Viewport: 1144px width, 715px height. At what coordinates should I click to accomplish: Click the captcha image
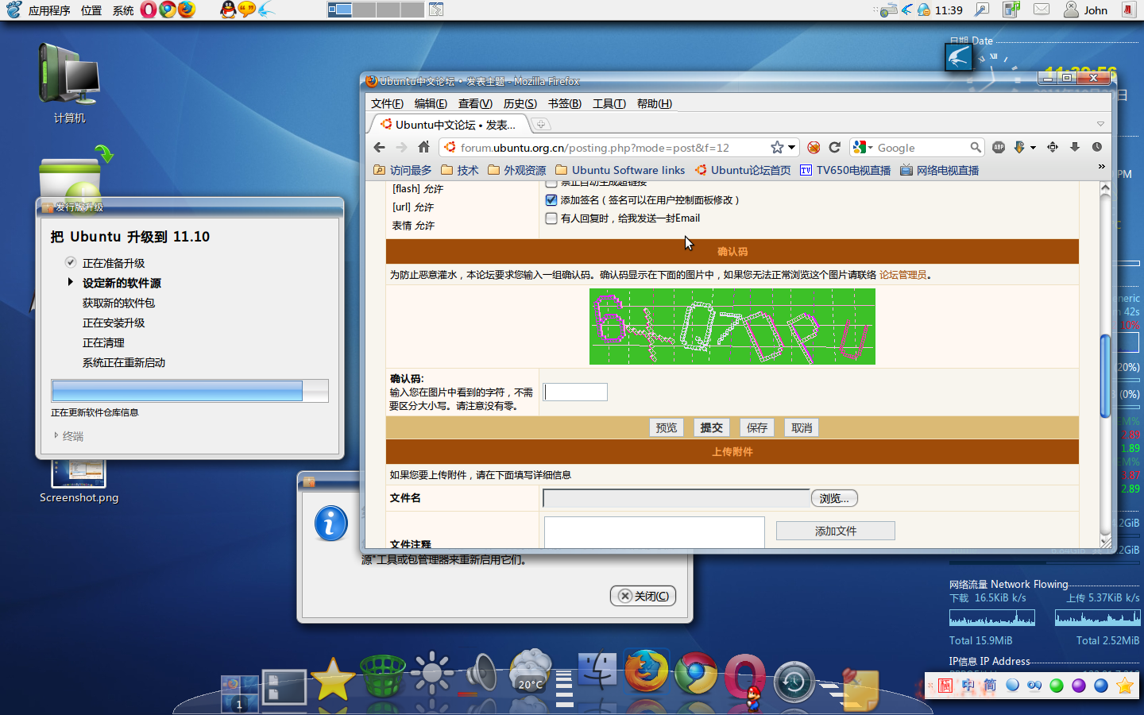732,327
